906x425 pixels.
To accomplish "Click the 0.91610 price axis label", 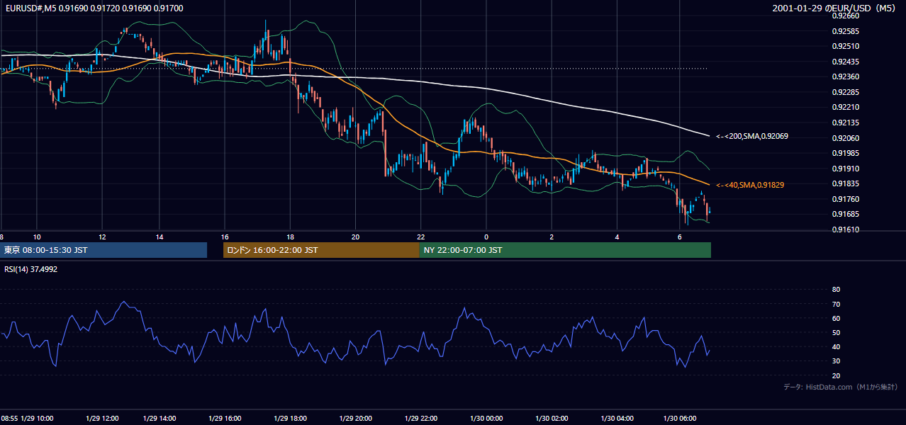I will (846, 229).
